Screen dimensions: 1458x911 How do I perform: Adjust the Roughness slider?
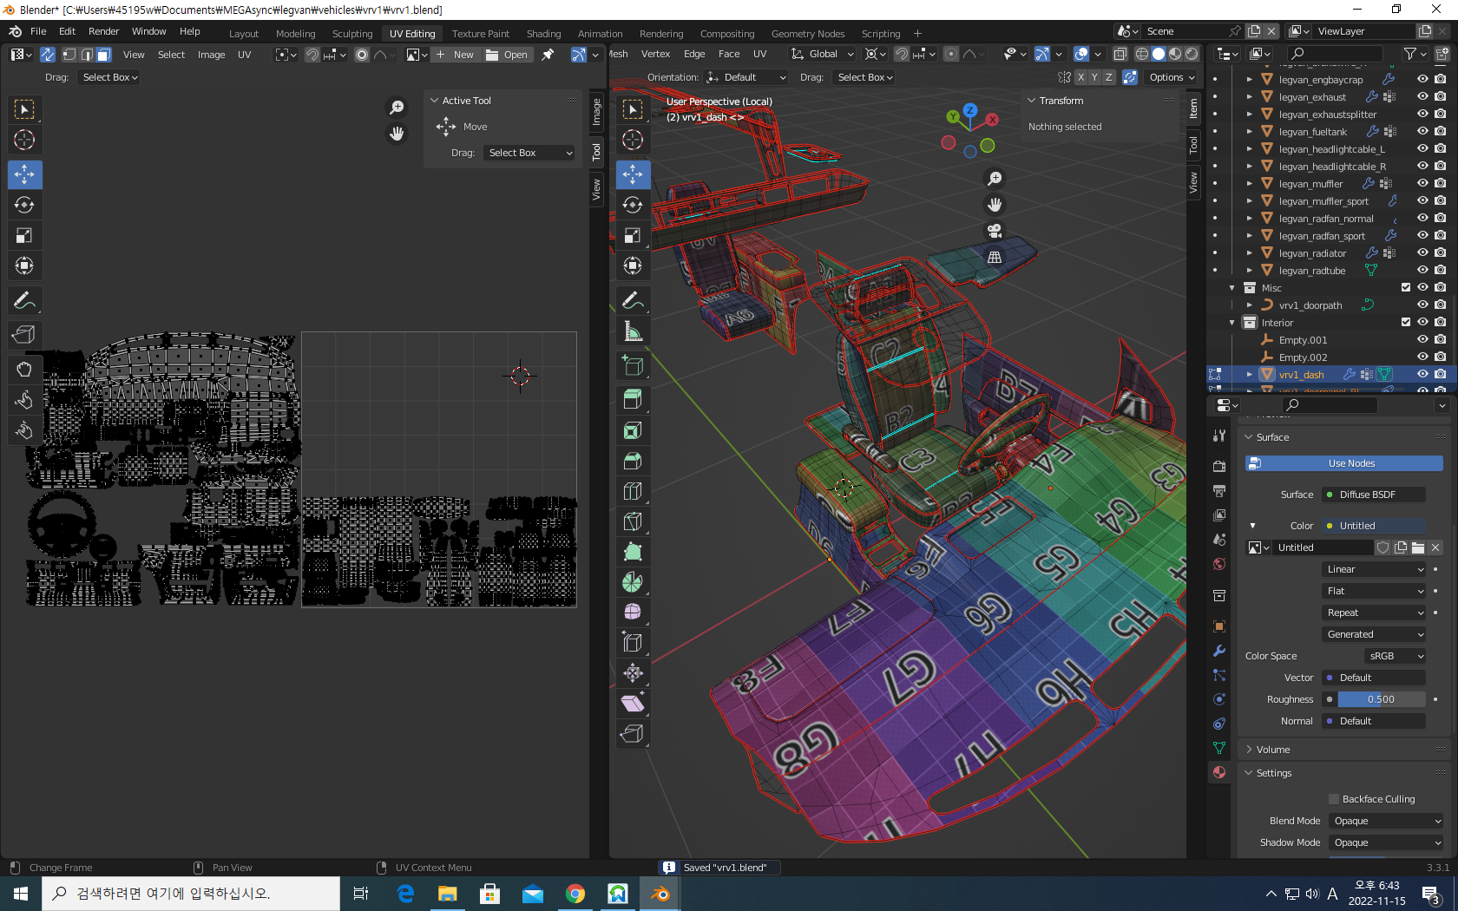coord(1381,699)
